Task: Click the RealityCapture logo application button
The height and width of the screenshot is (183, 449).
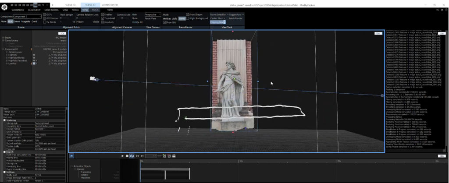Action: pyautogui.click(x=4, y=7)
